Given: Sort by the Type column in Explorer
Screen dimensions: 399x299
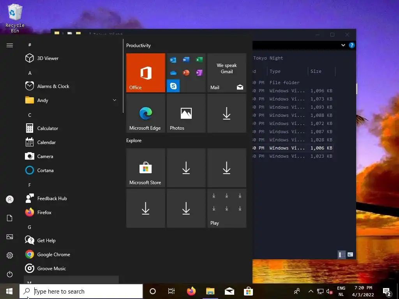Looking at the screenshot, I should click(287, 72).
